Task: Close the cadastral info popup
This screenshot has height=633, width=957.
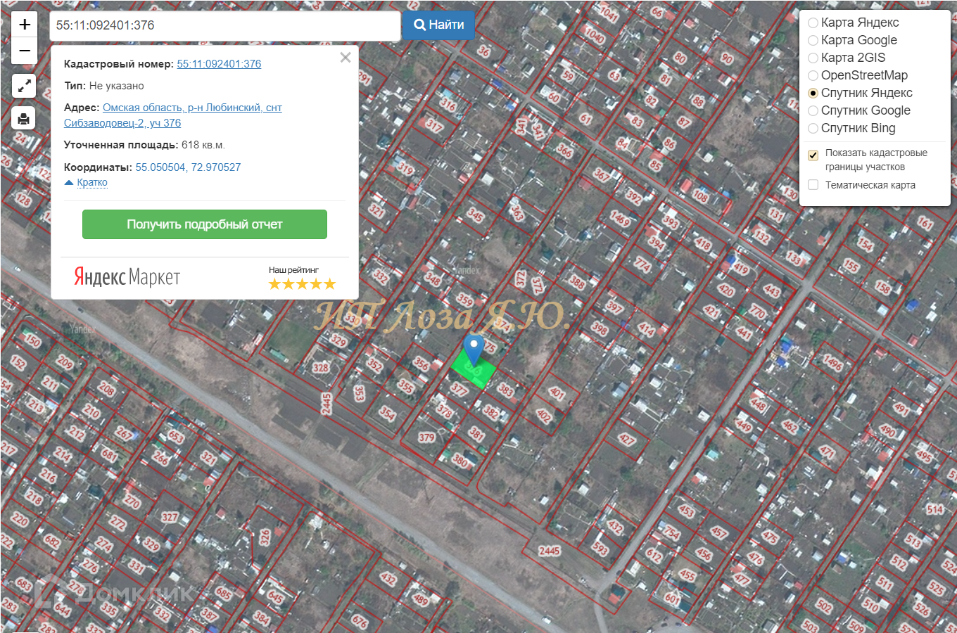Action: (x=345, y=58)
